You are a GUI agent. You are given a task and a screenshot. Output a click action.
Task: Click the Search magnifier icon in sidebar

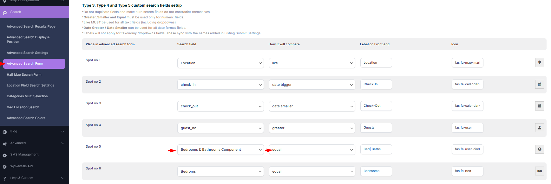click(x=5, y=13)
